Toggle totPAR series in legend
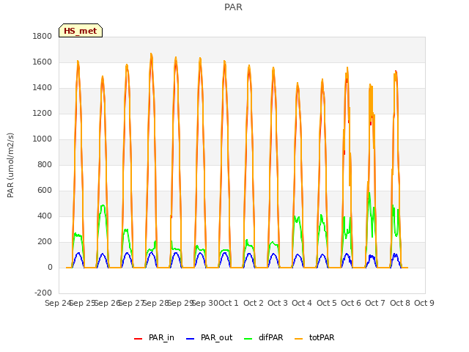 314,337
